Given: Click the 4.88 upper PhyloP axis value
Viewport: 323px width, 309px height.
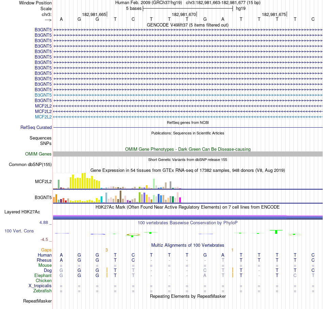Looking at the screenshot, I should point(44,223).
